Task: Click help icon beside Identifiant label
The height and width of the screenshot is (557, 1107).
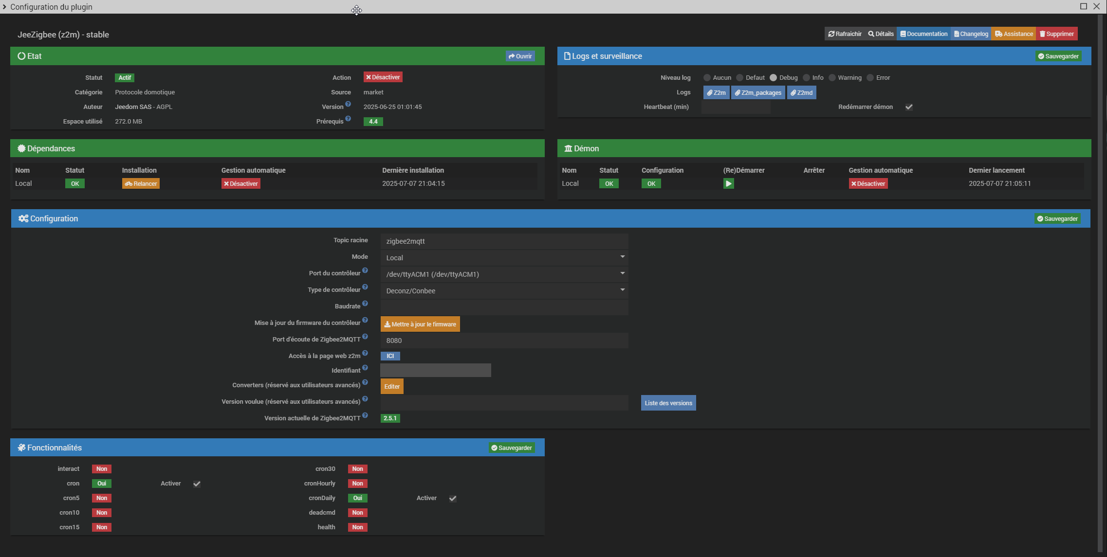Action: tap(365, 368)
